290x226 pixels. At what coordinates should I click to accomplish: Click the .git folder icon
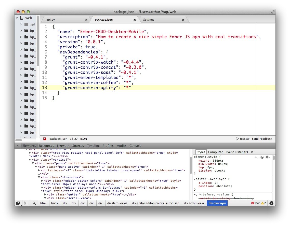pos(26,24)
